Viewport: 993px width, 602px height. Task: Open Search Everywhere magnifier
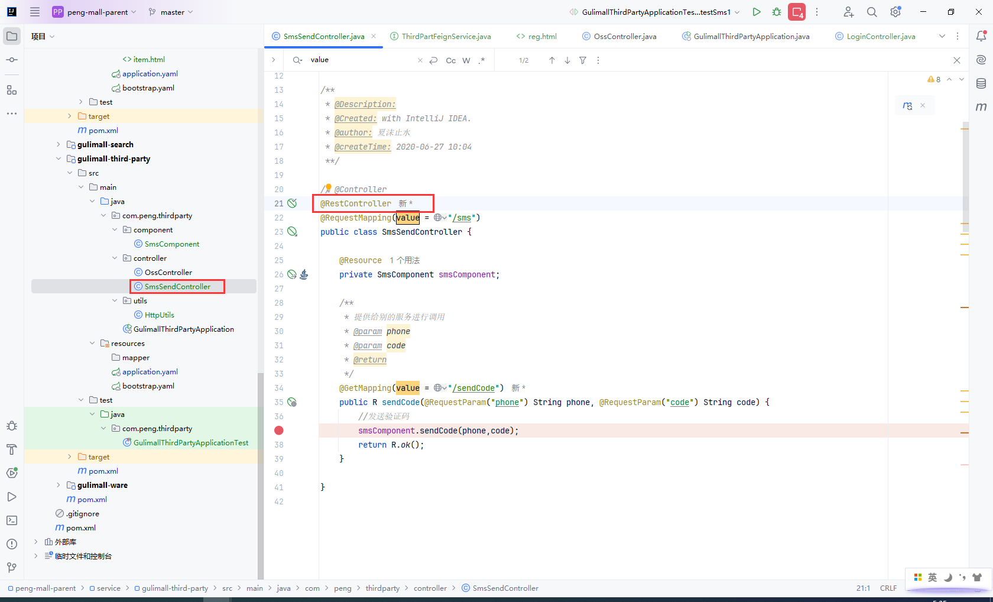click(x=872, y=12)
